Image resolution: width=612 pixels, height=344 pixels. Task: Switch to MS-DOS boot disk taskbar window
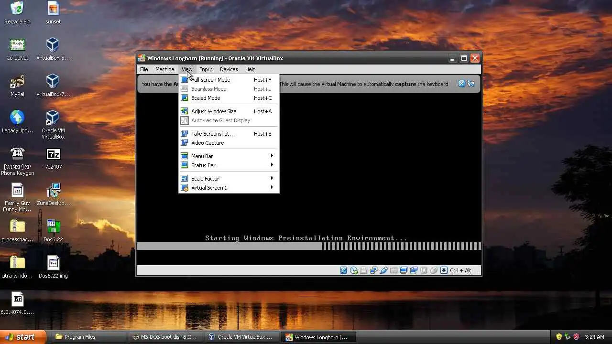(165, 337)
